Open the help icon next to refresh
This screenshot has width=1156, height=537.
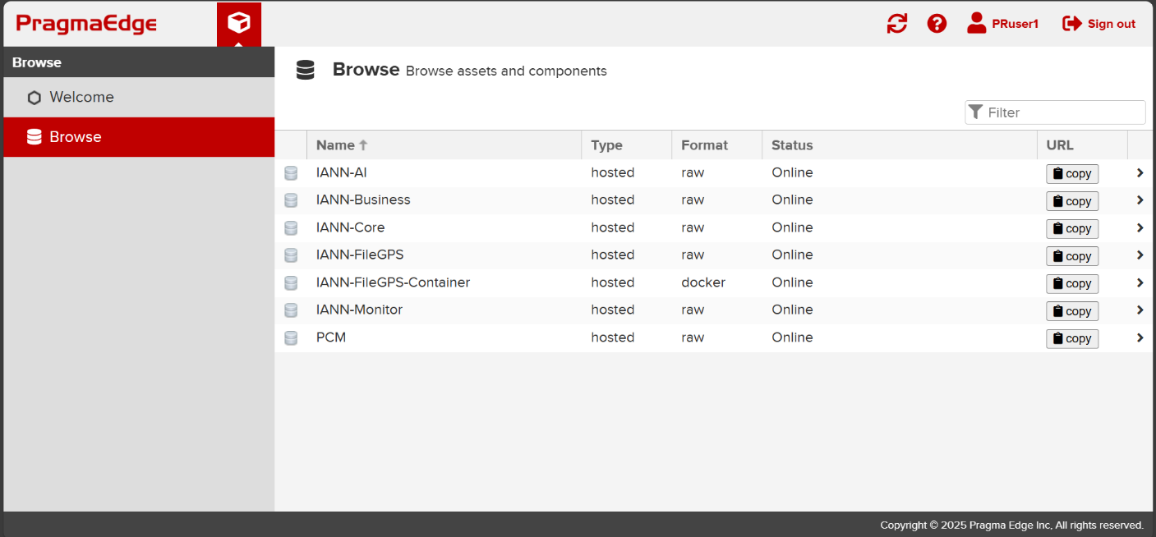click(937, 24)
